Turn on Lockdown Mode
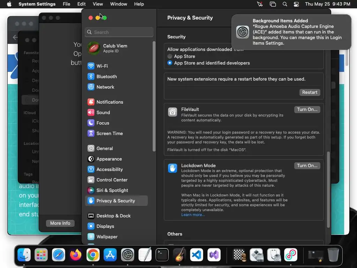 tap(307, 166)
